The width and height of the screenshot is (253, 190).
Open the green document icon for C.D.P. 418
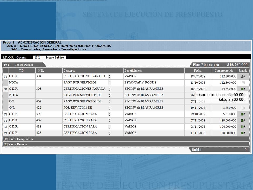pos(242,127)
